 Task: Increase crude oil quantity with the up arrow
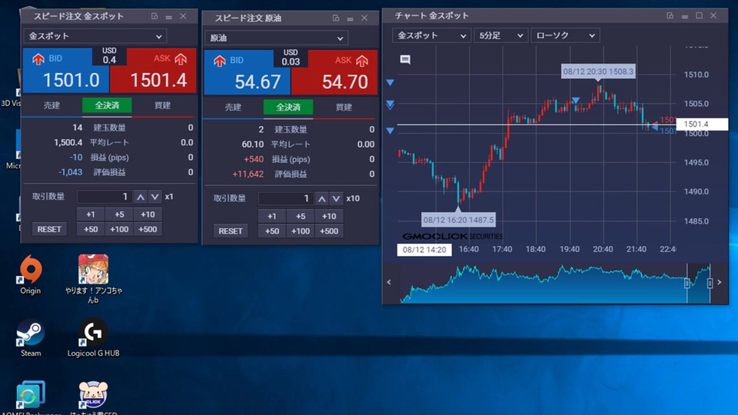[321, 198]
